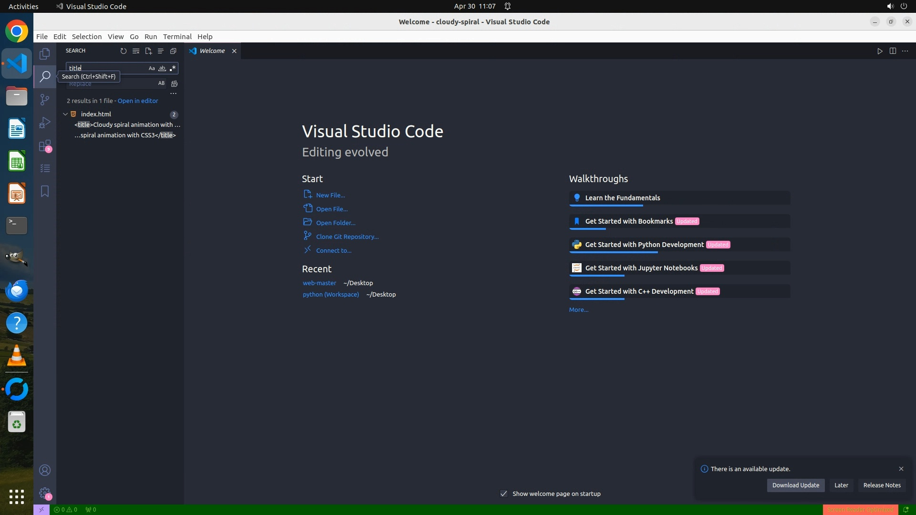Click the Download Update button
This screenshot has width=916, height=515.
click(x=795, y=485)
